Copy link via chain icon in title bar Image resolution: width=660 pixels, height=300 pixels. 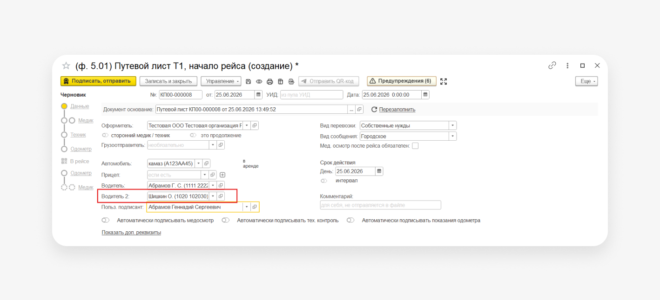(x=552, y=65)
